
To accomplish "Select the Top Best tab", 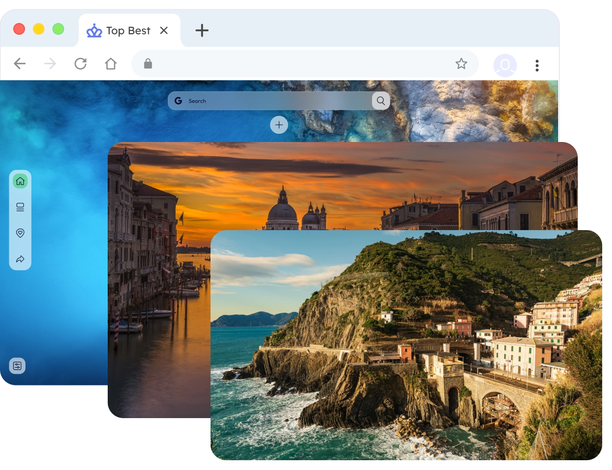I will click(129, 30).
